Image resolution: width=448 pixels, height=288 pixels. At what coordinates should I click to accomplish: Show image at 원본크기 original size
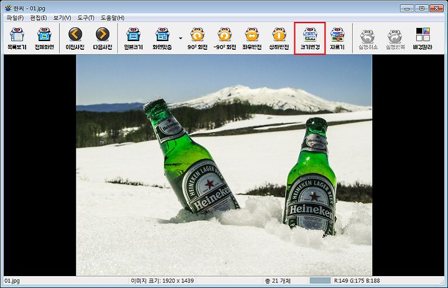pos(133,39)
